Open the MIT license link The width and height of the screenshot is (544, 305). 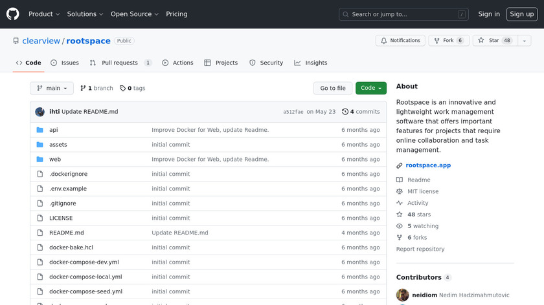tap(422, 191)
